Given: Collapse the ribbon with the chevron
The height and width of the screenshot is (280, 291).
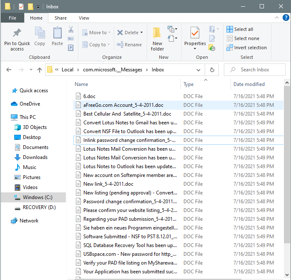Looking at the screenshot, I should (x=277, y=18).
